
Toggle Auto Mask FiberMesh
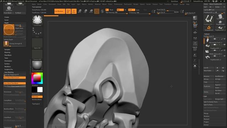(15, 83)
